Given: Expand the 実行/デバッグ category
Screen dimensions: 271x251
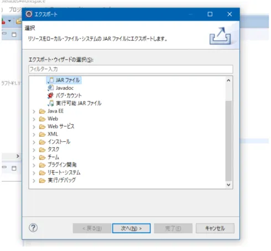Looking at the screenshot, I should pos(34,181).
